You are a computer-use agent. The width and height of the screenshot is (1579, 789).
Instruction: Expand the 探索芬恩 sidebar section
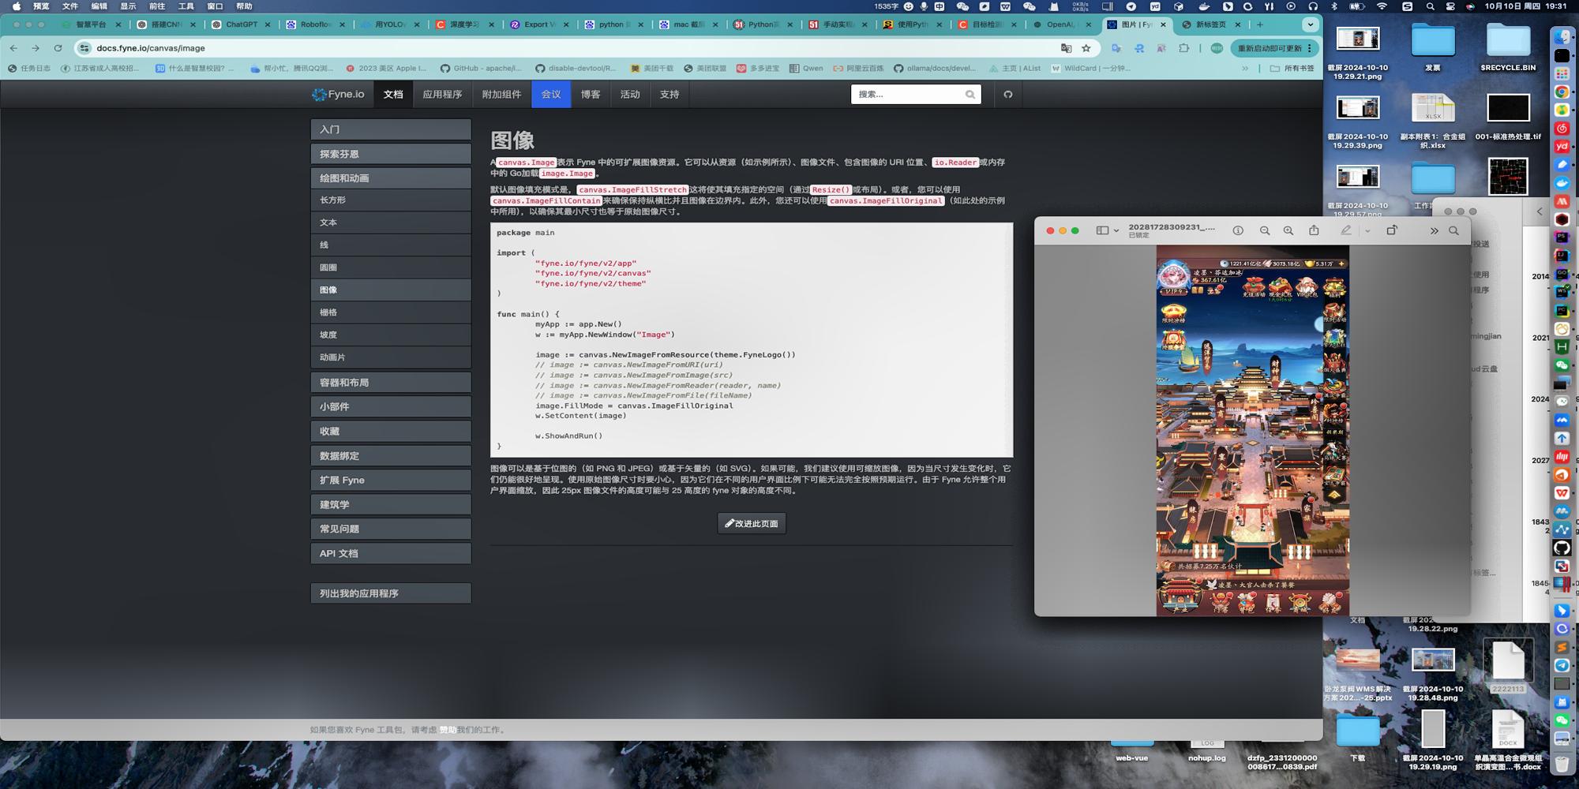click(x=391, y=154)
